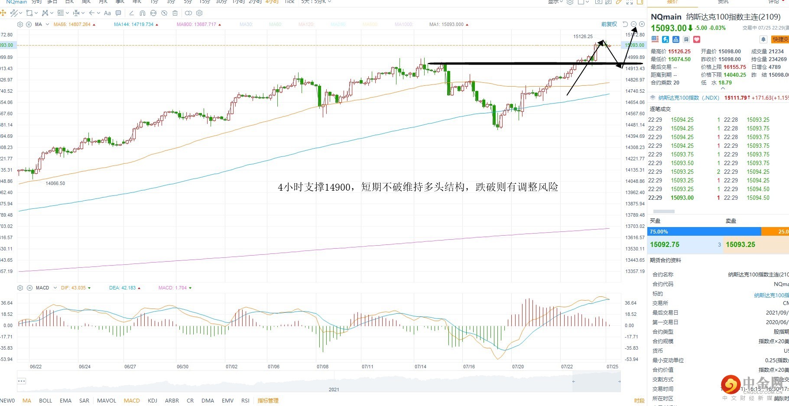This screenshot has height=406, width=789.
Task: Click the tick list horizontal scrollbar
Action: (663, 211)
